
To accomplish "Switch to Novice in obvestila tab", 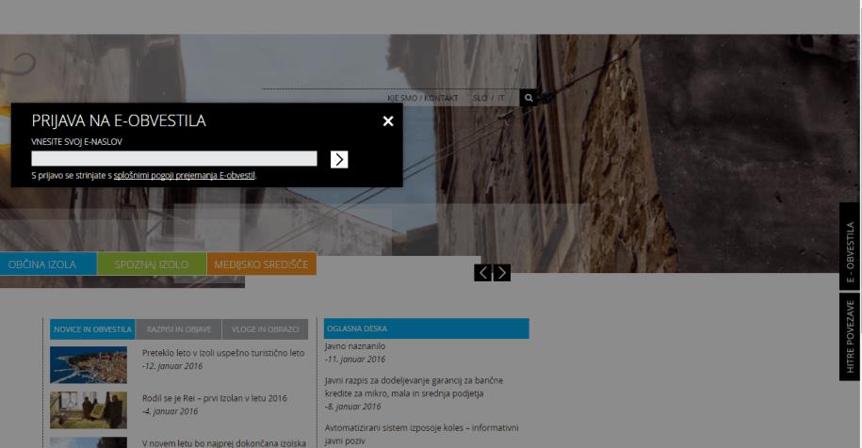I will [92, 329].
